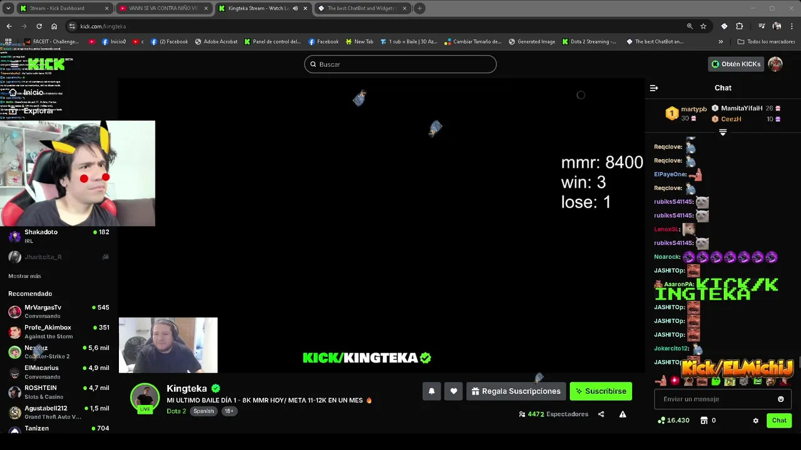Click the site info icon beside URL
The width and height of the screenshot is (801, 450).
coord(73,26)
